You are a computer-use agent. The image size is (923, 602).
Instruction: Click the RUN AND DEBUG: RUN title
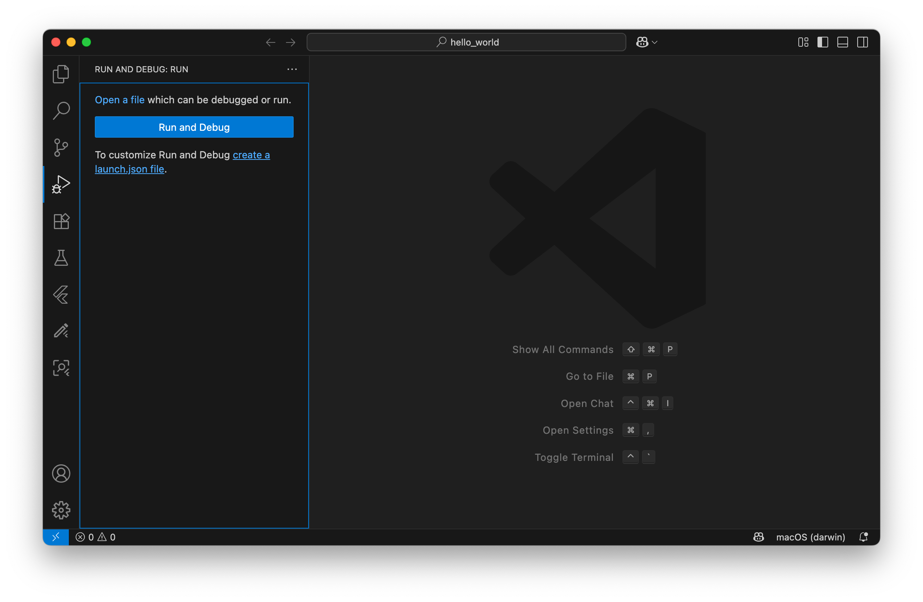[141, 69]
